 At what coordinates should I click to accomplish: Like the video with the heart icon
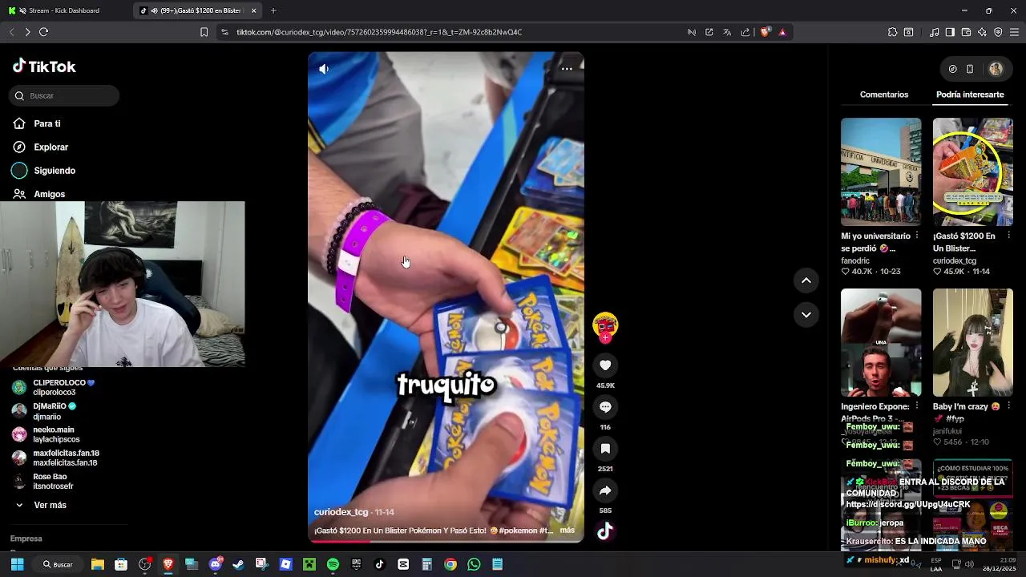click(x=605, y=365)
